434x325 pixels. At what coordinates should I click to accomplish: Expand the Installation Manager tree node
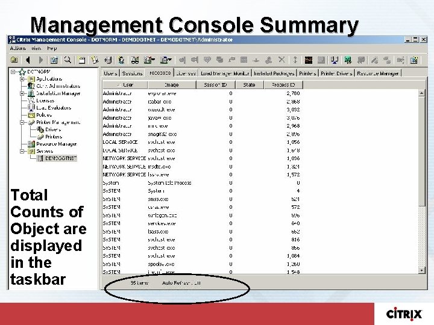pos(22,93)
